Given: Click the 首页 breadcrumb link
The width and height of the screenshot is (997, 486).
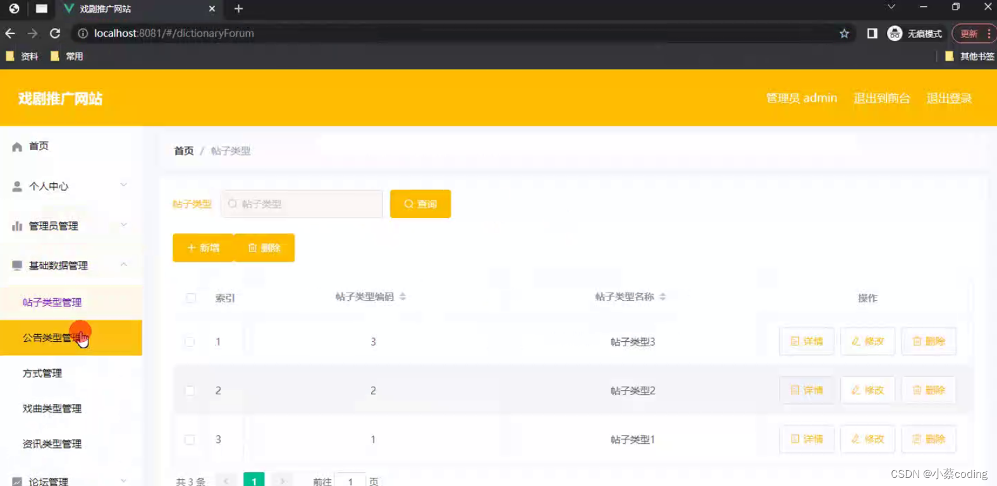Looking at the screenshot, I should click(184, 150).
